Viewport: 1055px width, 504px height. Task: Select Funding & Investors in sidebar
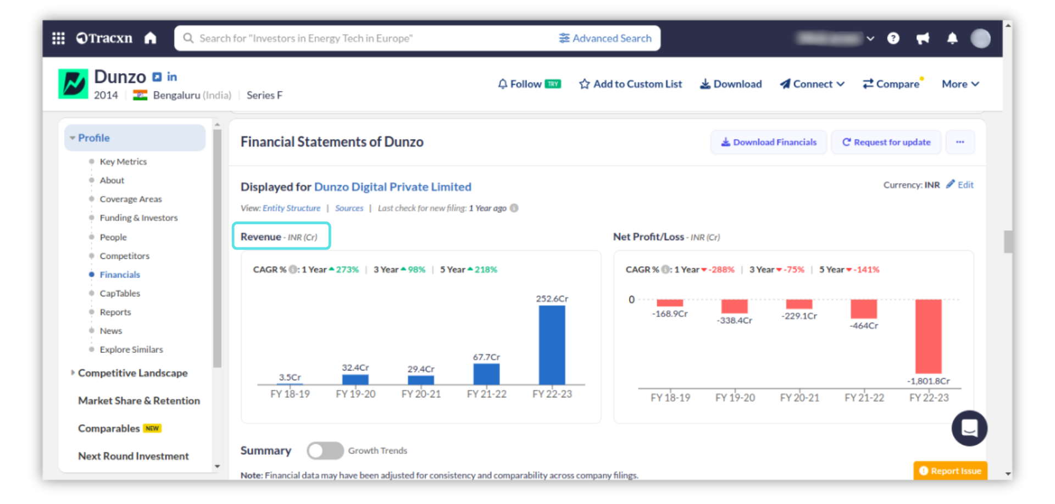point(138,218)
